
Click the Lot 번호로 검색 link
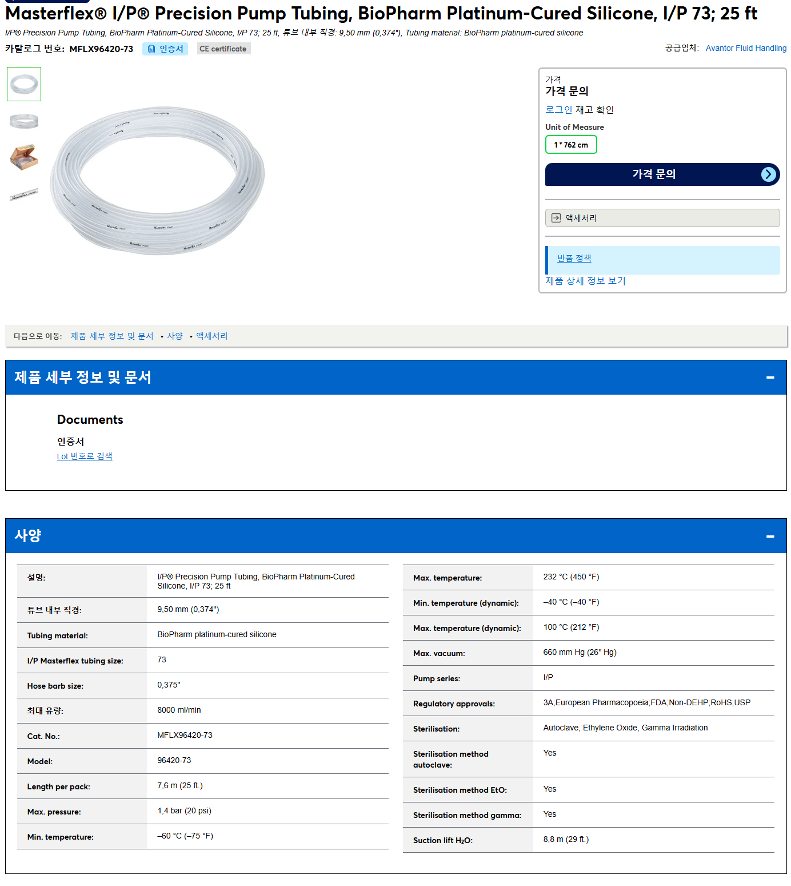85,456
